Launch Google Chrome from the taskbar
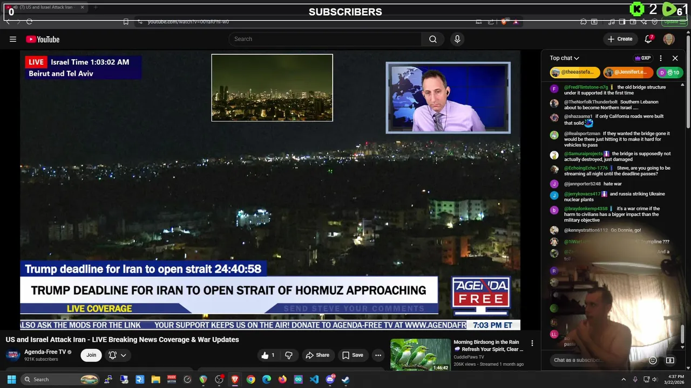Screen dimensions: 691x388 [x=250, y=379]
